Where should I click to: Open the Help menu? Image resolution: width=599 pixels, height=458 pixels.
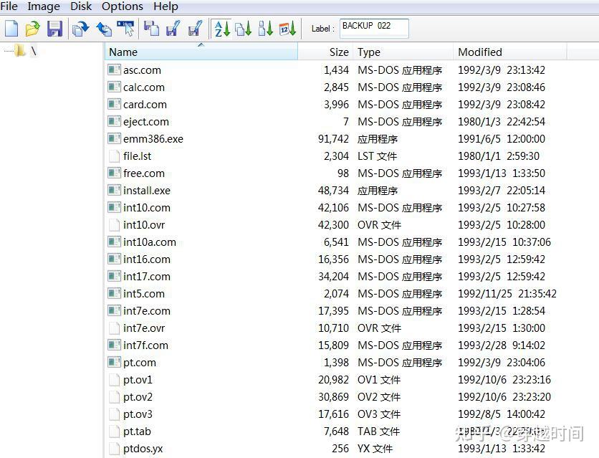[166, 6]
